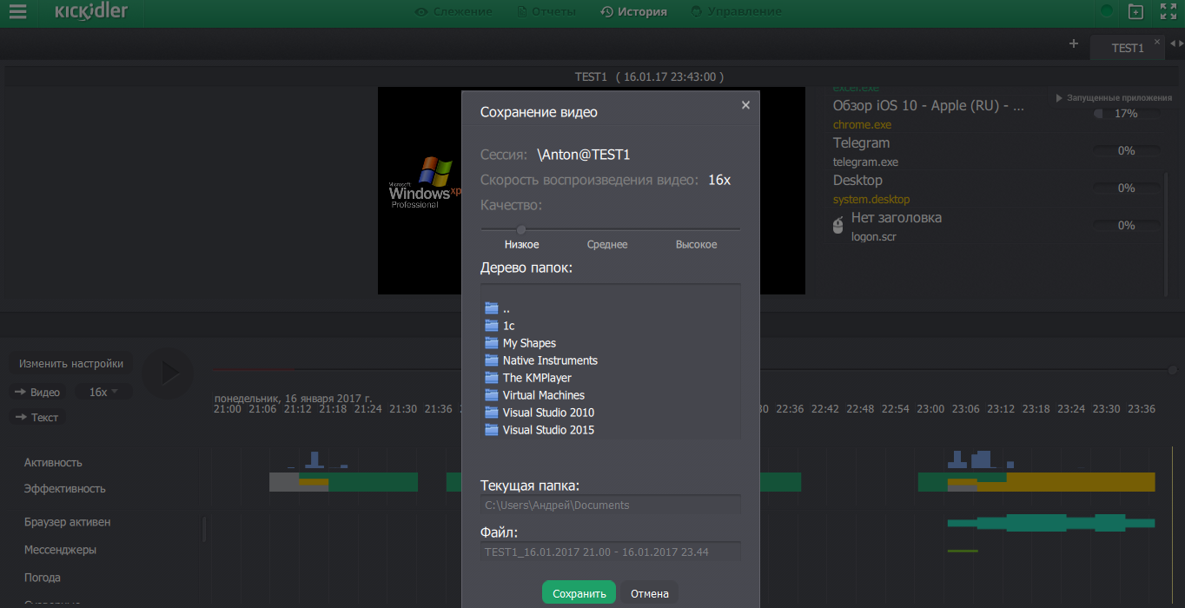Toggle the Видео mode option
Viewport: 1185px width, 608px height.
[x=36, y=393]
